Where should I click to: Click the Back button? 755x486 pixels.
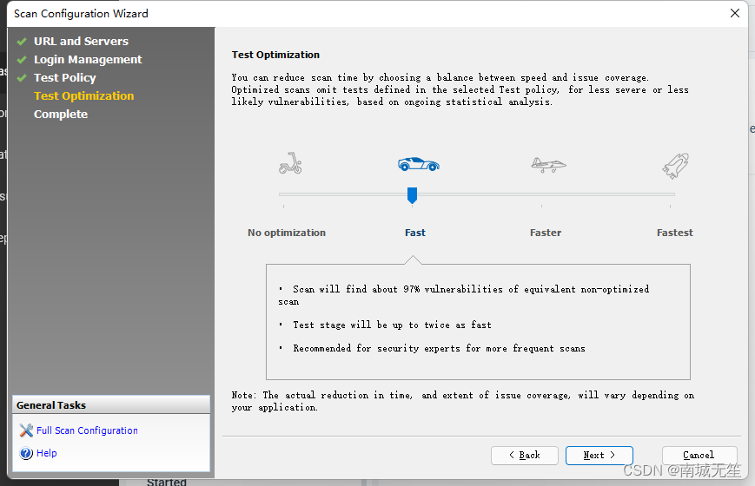525,456
